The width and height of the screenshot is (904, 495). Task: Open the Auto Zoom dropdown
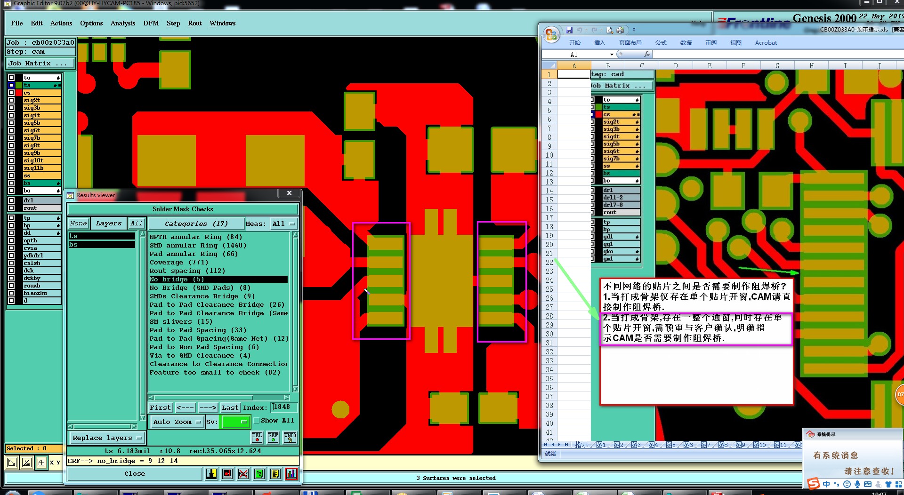coord(177,422)
